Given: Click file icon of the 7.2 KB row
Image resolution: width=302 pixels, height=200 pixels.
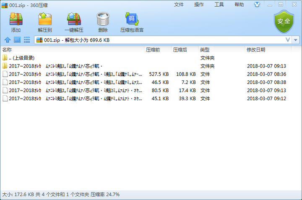Looking at the screenshot, I should (5, 82).
